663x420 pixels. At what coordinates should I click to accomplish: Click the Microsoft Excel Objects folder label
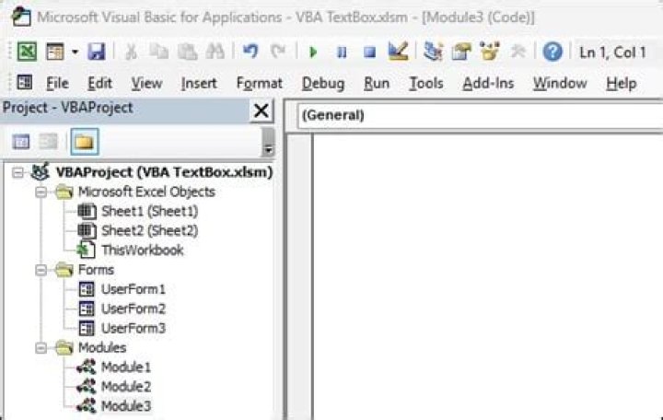click(x=146, y=192)
